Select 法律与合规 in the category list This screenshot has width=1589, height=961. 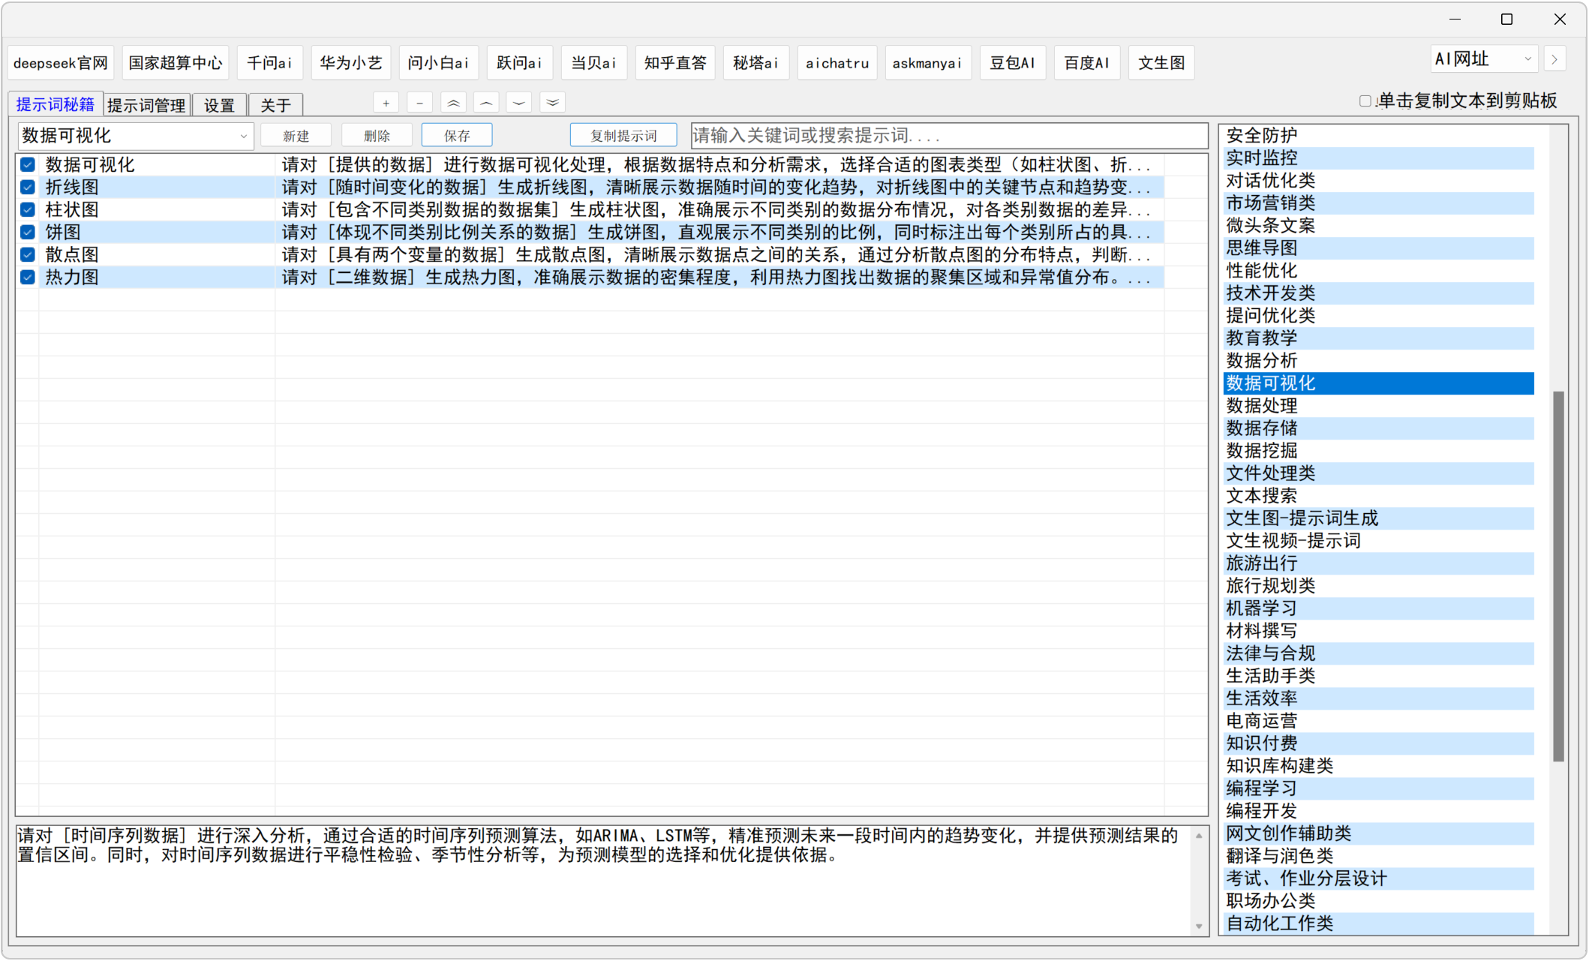click(x=1378, y=653)
